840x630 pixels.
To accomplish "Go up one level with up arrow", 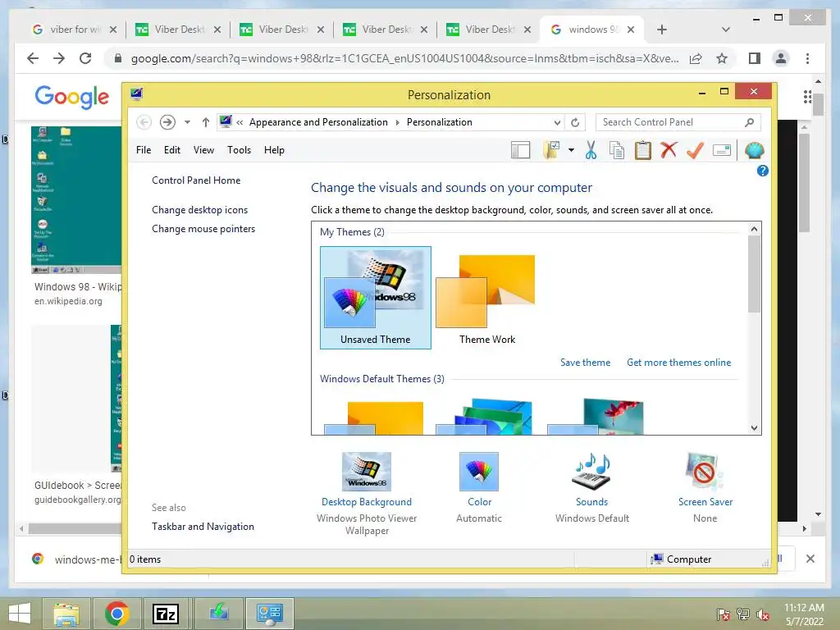I will pos(205,123).
